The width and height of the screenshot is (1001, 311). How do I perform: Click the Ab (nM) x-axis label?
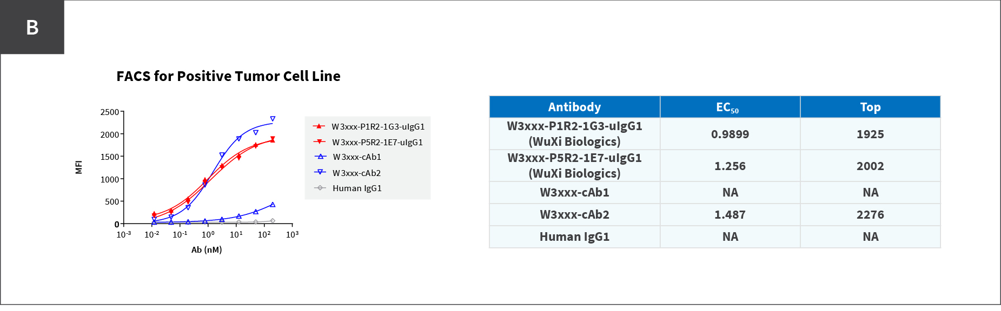click(207, 249)
